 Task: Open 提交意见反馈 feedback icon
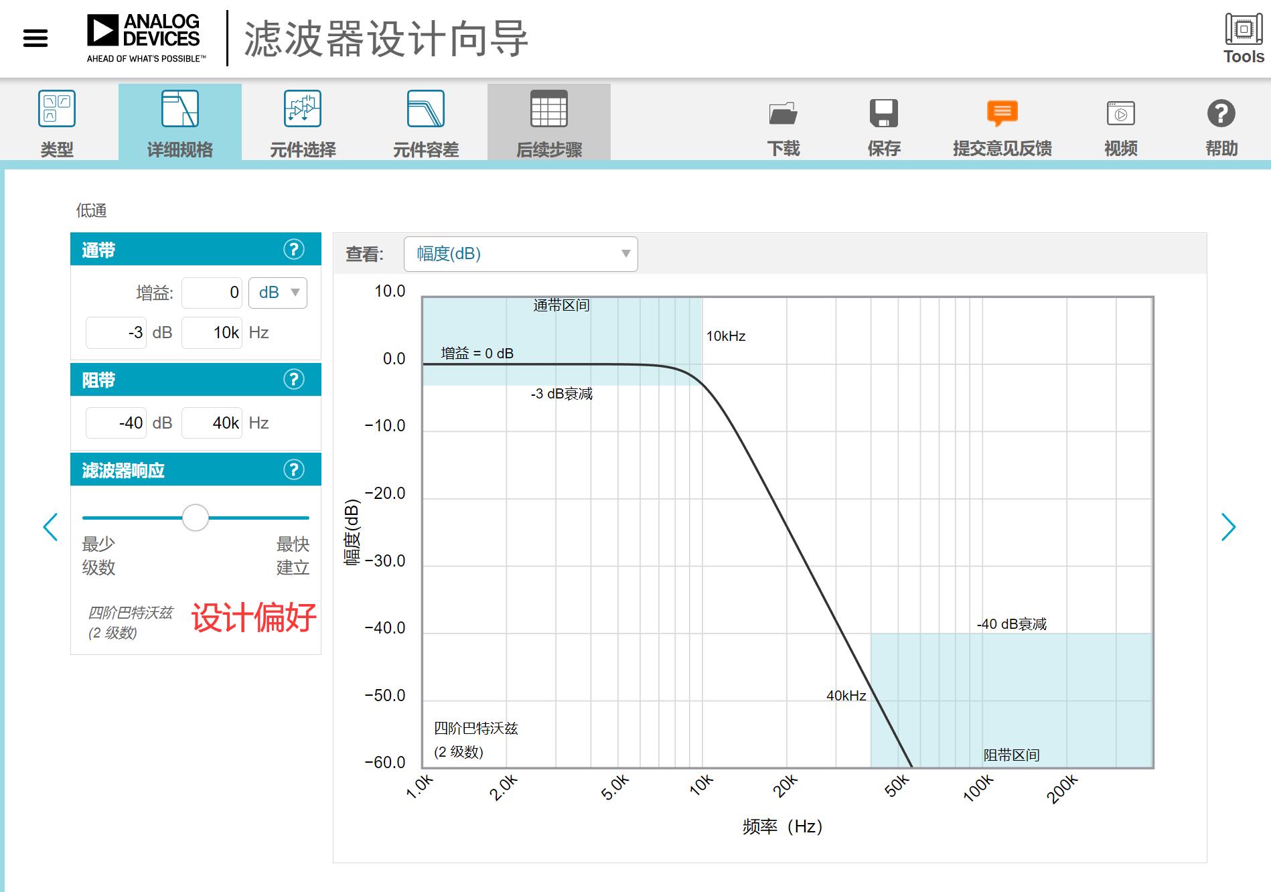pyautogui.click(x=1002, y=114)
